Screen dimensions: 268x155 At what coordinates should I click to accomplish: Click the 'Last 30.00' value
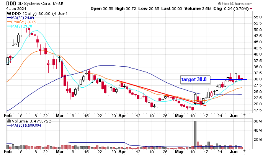click(172, 8)
